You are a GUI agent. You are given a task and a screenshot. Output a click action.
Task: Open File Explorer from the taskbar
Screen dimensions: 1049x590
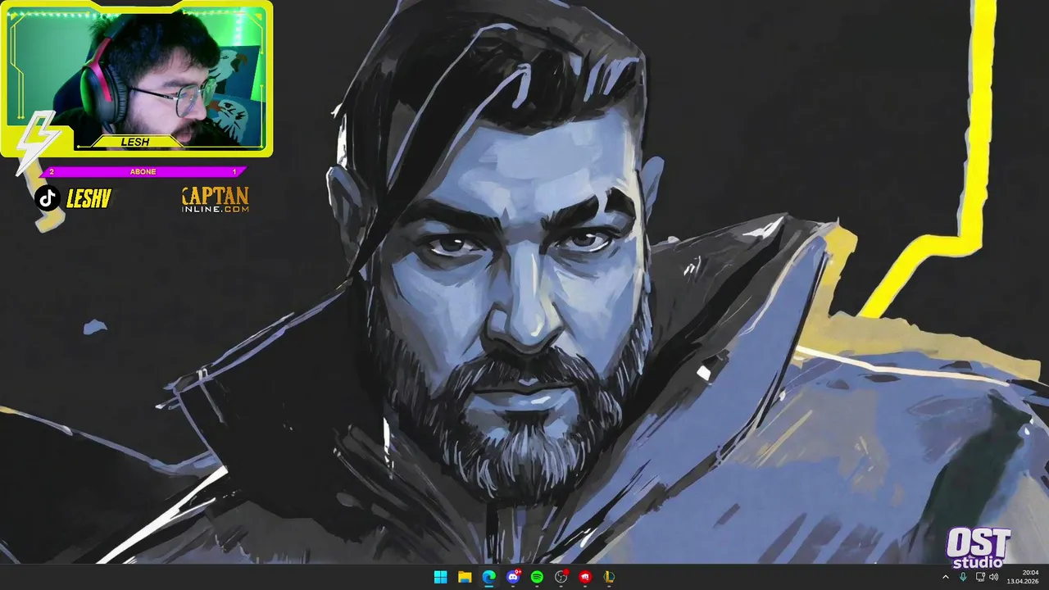click(x=465, y=577)
